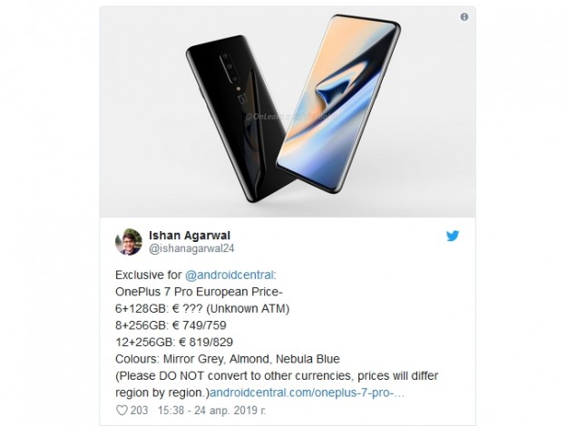Click the "OnePlus 7 Pro European Price-" line
The width and height of the screenshot is (567, 426).
200,292
